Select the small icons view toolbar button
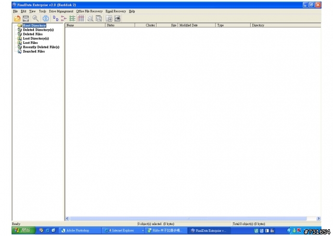Screen dimensions: 333x236 (x=63, y=19)
